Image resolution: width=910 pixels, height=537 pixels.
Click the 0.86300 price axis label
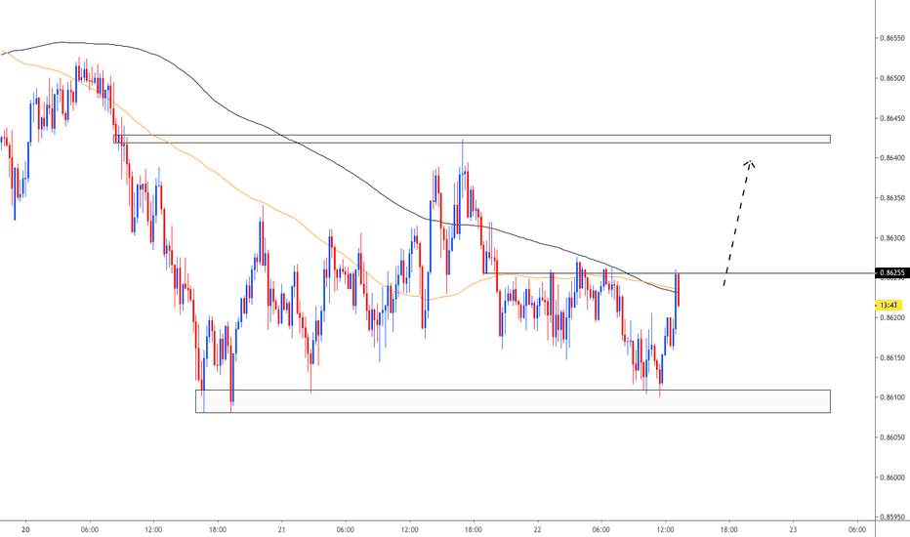tap(890, 238)
